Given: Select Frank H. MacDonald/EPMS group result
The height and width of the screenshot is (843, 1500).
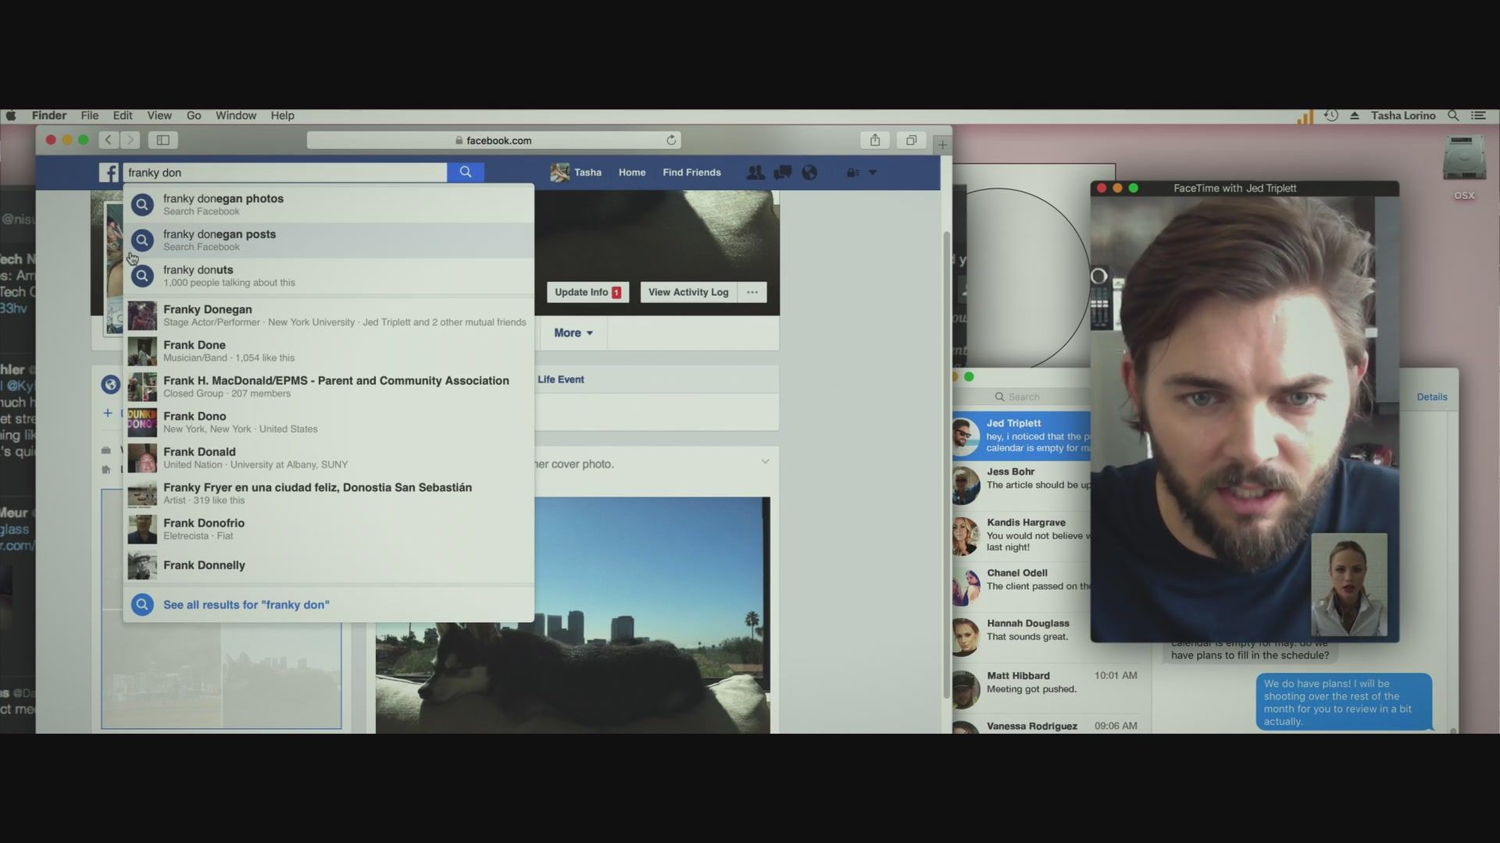Looking at the screenshot, I should [329, 386].
